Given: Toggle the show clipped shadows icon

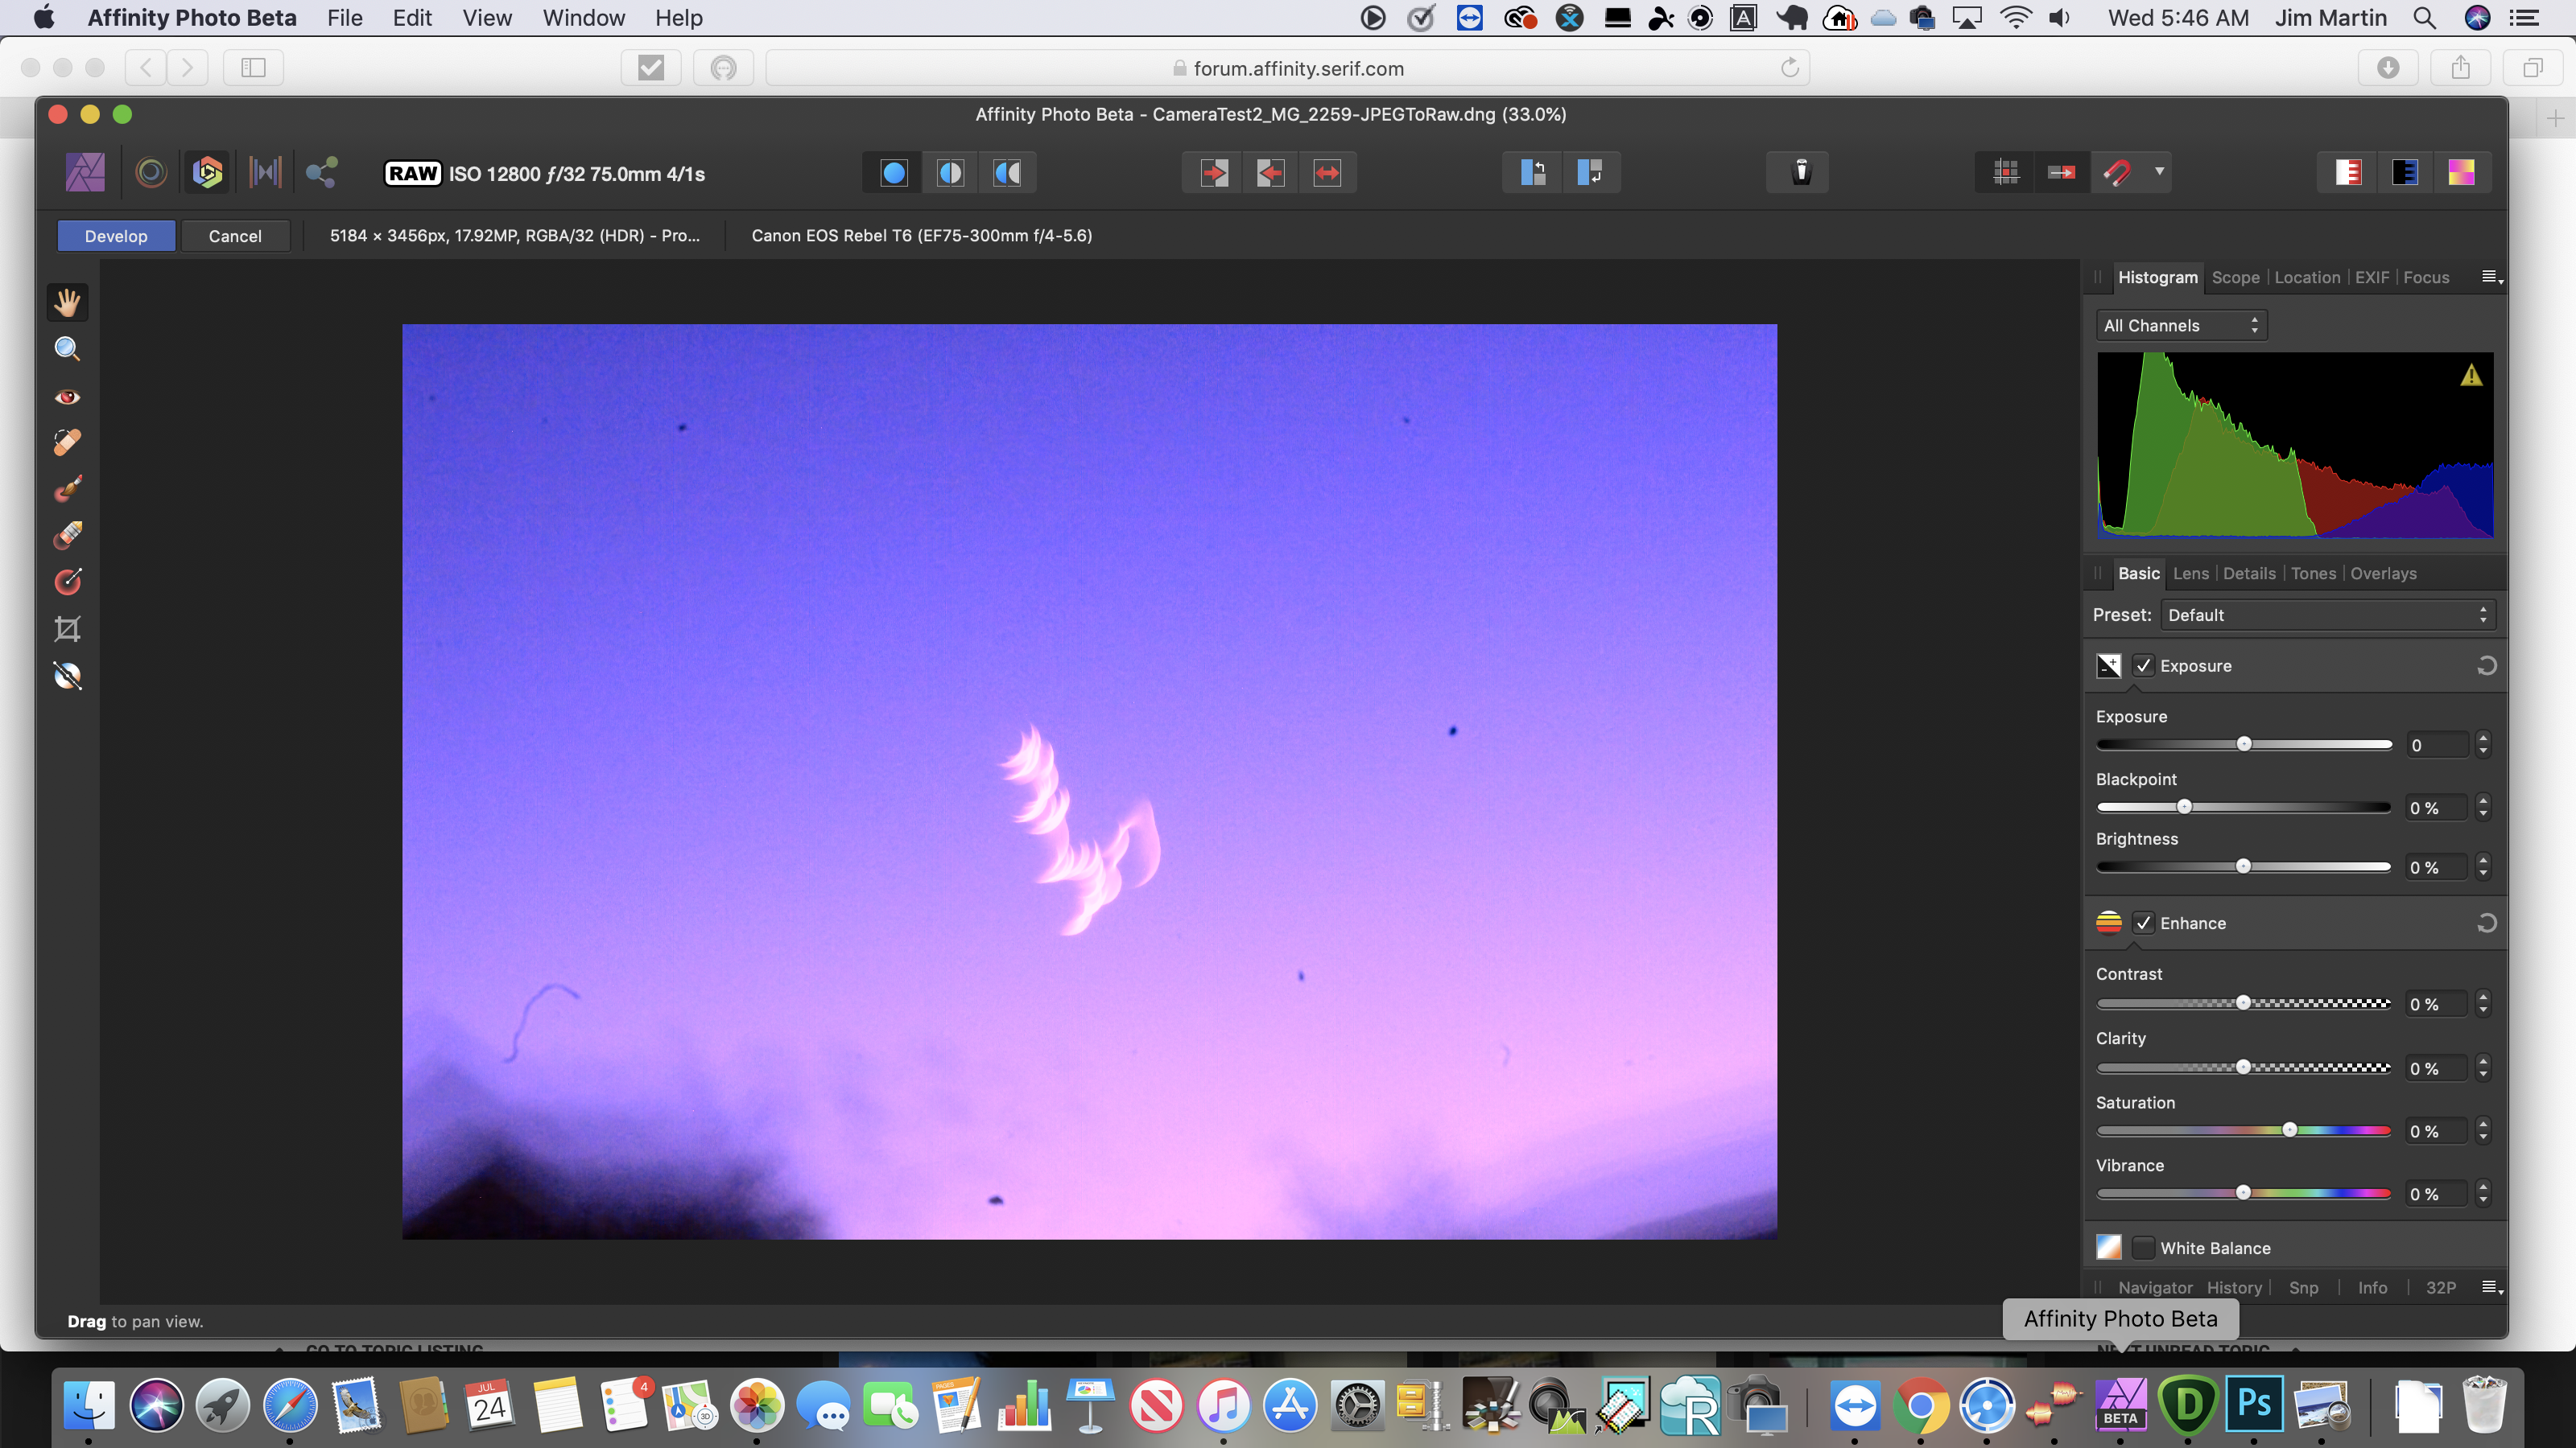Looking at the screenshot, I should (2404, 173).
